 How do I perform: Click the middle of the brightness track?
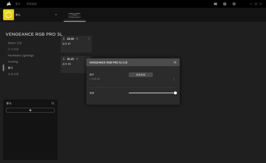(x=152, y=93)
